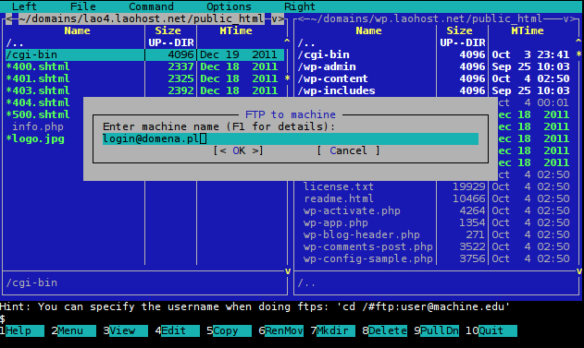Click left panel path title

click(142, 18)
